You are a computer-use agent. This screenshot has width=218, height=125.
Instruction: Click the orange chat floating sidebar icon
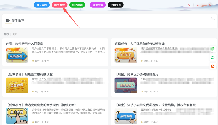(x=213, y=66)
